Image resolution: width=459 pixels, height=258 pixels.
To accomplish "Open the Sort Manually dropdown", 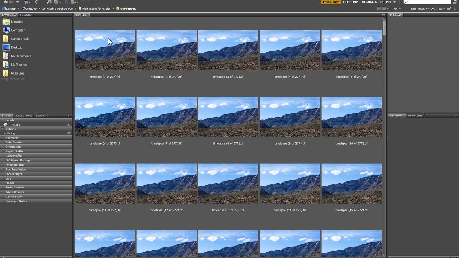I will 420,9.
